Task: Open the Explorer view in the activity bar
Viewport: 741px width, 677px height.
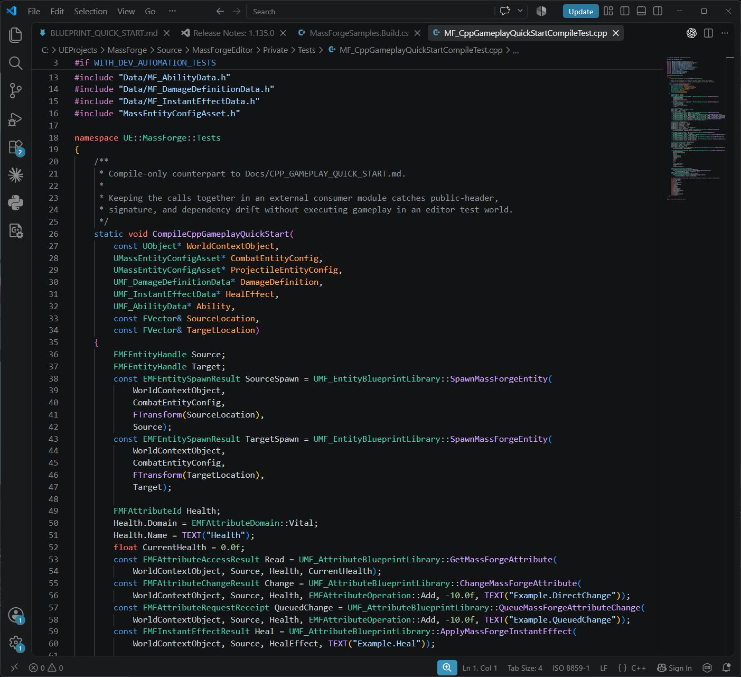Action: 16,35
